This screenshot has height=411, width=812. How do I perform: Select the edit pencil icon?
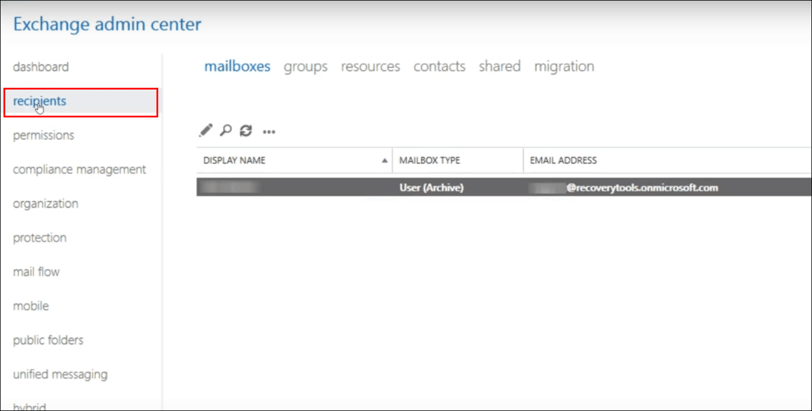click(x=205, y=130)
